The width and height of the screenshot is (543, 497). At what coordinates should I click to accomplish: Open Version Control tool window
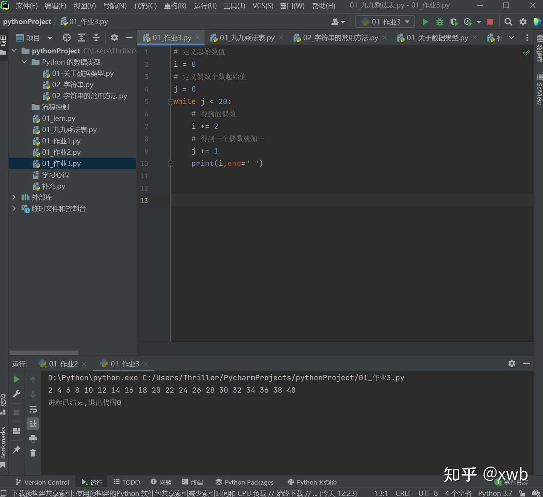42,482
